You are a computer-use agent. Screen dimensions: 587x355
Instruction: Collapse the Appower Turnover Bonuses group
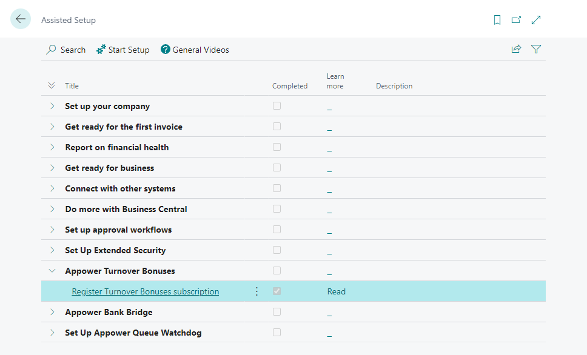[x=52, y=271]
